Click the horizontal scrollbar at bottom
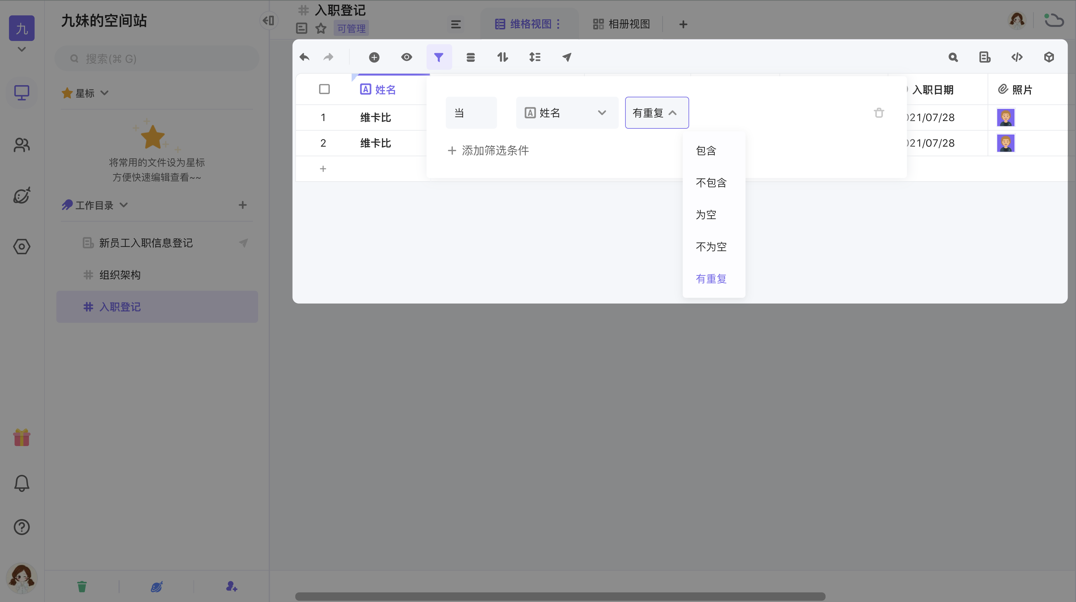 click(x=560, y=596)
